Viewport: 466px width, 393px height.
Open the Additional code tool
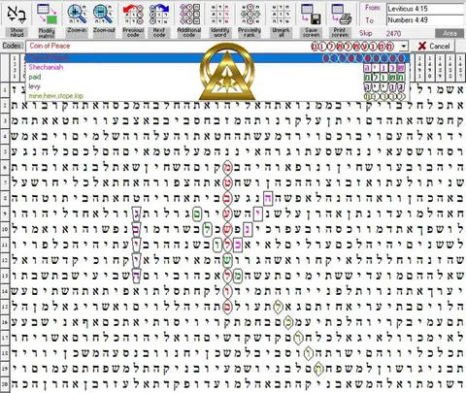click(189, 14)
